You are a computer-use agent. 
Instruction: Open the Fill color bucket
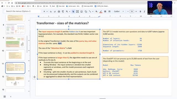pos(97,12)
